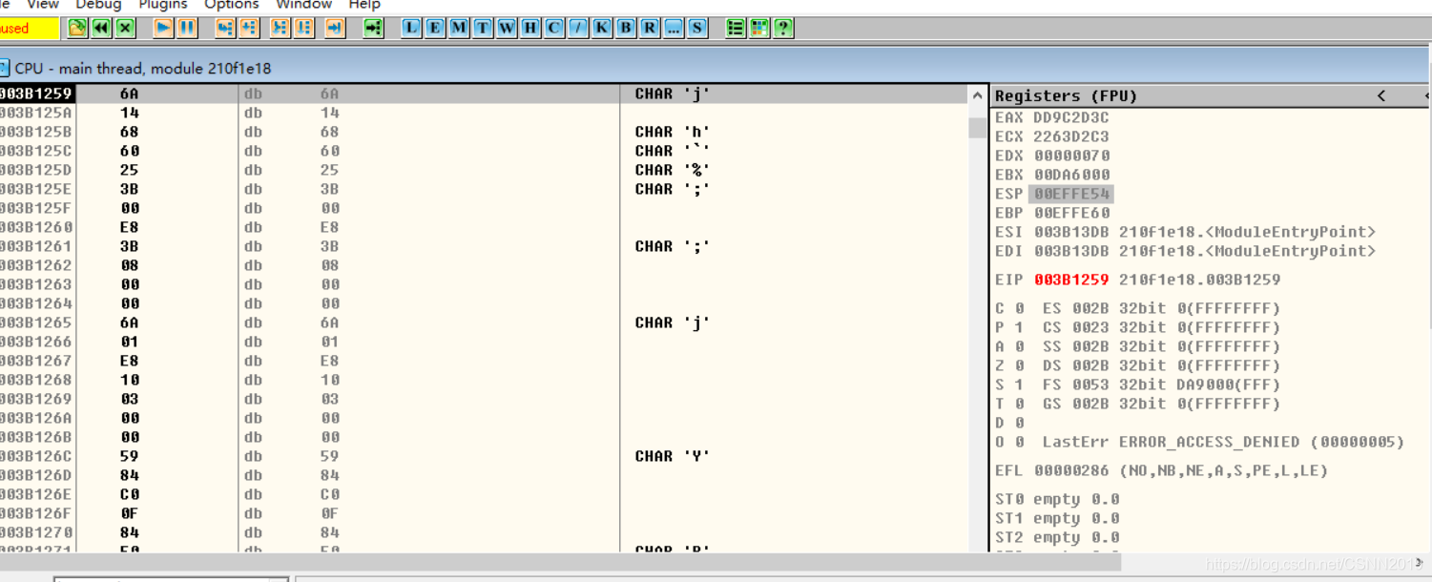
Task: Open the Debug menu
Action: pyautogui.click(x=98, y=5)
